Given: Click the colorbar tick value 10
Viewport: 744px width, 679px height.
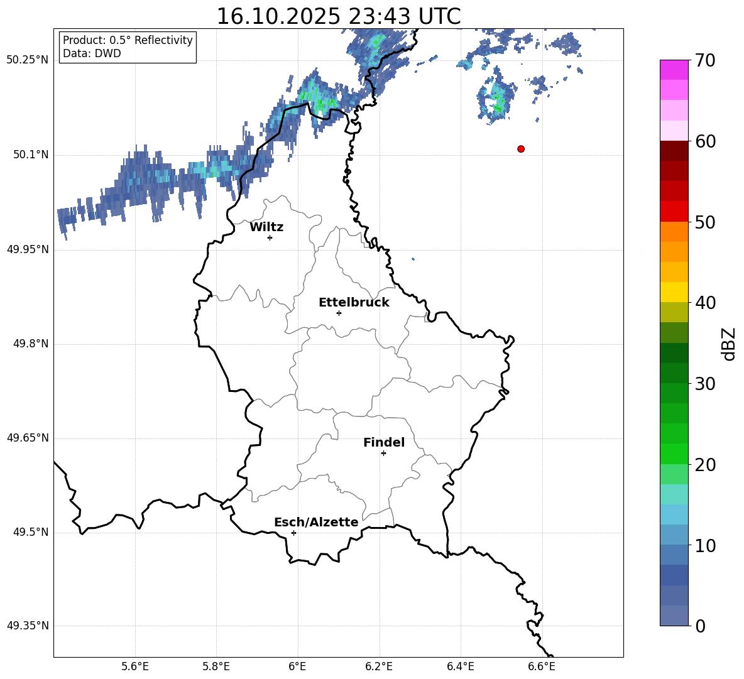Looking at the screenshot, I should (706, 545).
